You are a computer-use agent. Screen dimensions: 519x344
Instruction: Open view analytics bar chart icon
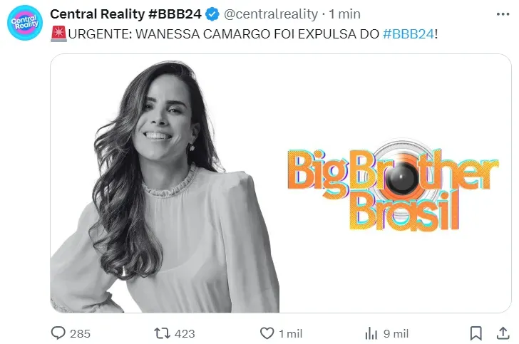pyautogui.click(x=371, y=333)
